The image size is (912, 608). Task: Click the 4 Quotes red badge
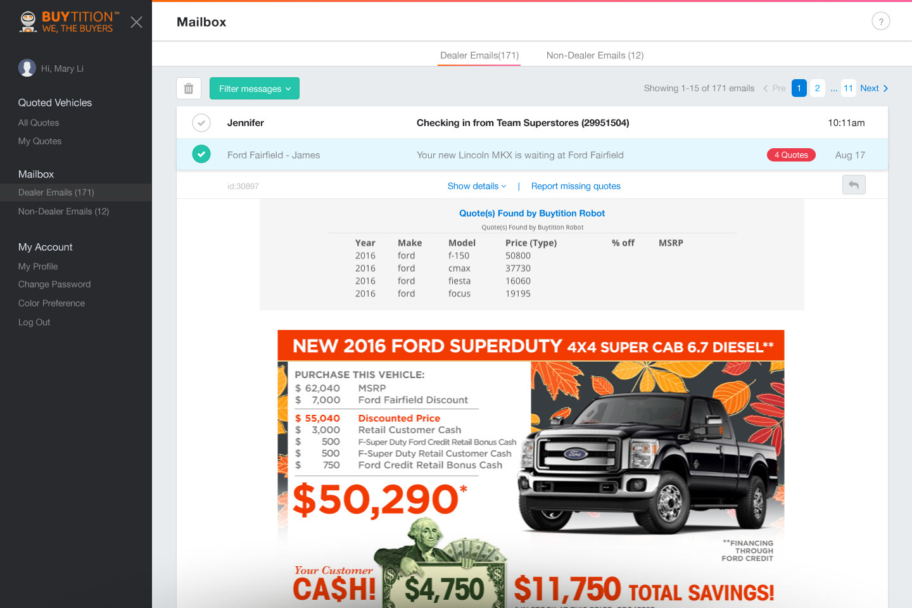[791, 155]
